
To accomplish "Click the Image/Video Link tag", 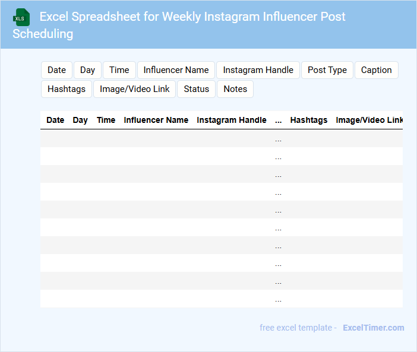I will point(135,89).
